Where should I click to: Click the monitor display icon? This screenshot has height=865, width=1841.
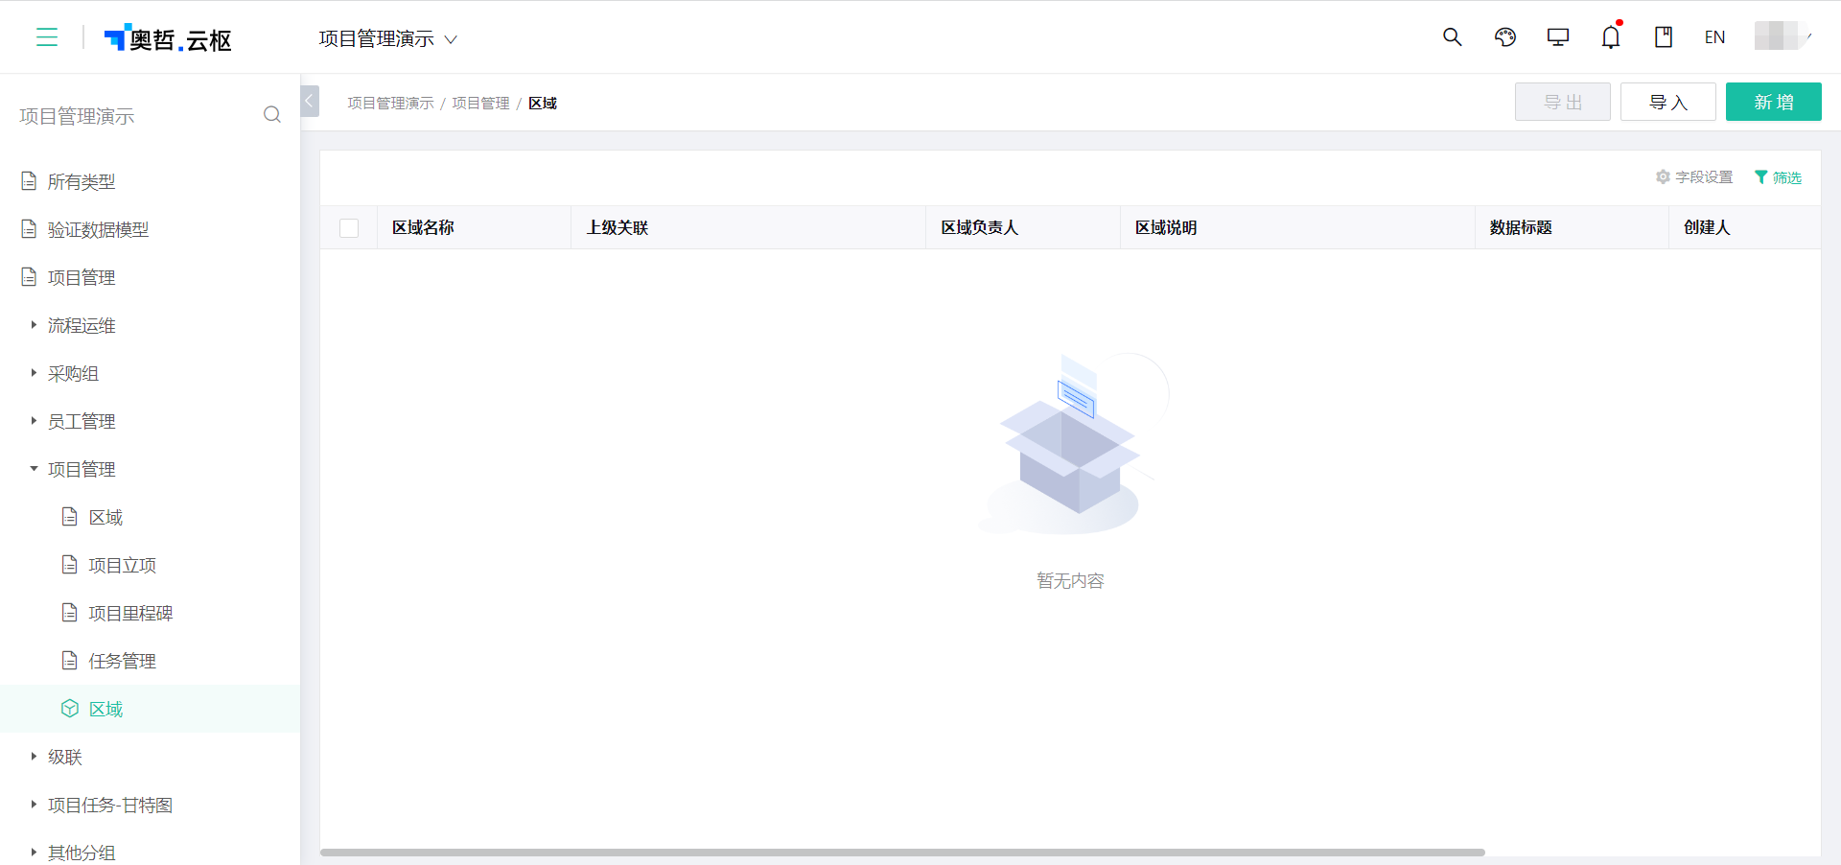point(1558,37)
